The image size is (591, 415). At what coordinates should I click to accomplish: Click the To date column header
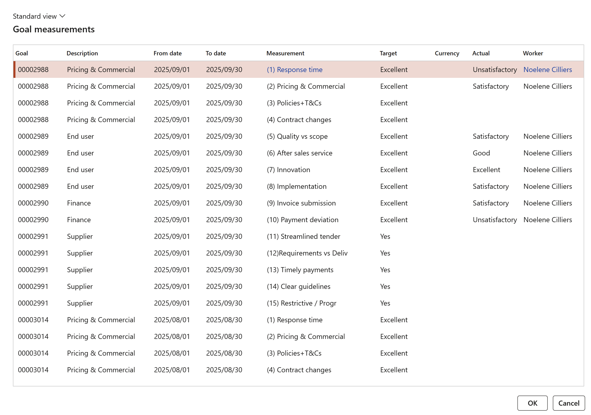(216, 53)
